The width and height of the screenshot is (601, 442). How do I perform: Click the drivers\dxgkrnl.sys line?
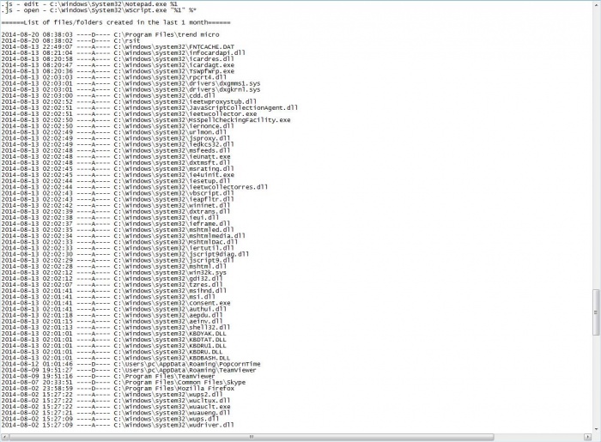click(131, 89)
